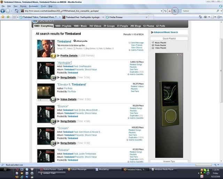Image resolution: width=223 pixels, height=179 pixels.
Task: Click the Add to Friends plus icon
Action: tap(130, 50)
